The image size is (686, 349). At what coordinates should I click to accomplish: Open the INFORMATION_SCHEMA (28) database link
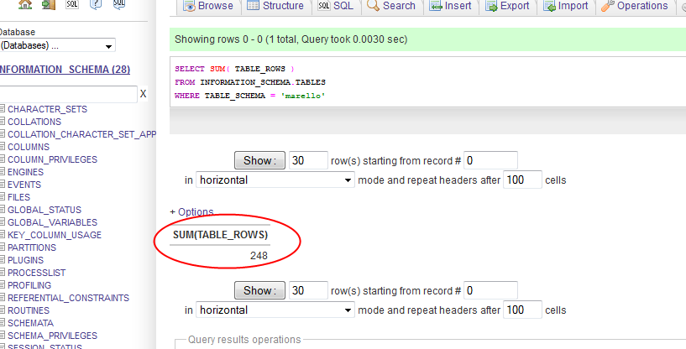[x=65, y=70]
